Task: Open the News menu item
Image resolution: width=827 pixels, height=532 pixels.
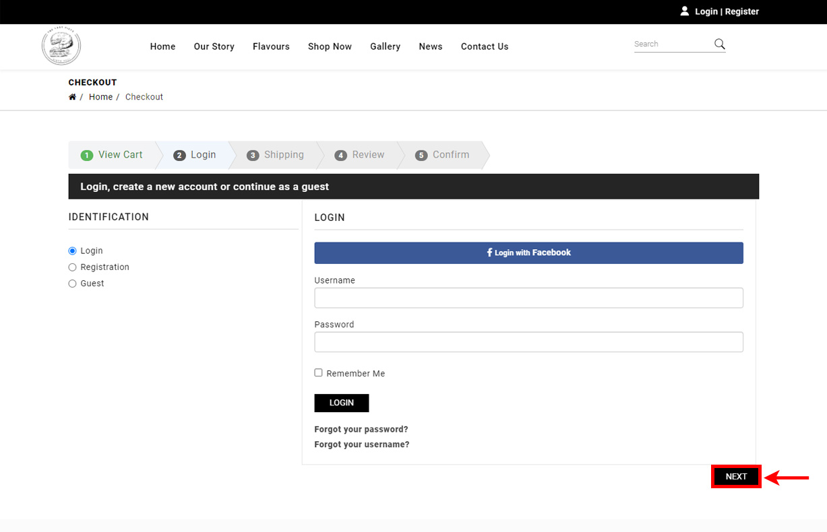Action: click(431, 46)
